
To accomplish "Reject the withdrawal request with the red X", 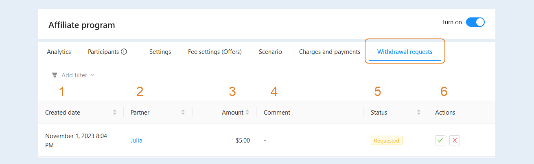I will click(x=455, y=141).
